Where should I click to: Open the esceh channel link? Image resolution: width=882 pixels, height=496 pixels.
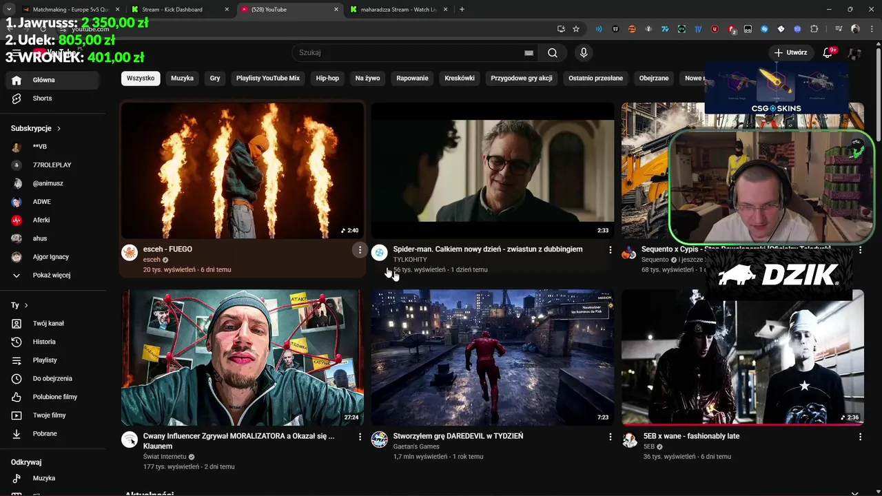pos(152,260)
